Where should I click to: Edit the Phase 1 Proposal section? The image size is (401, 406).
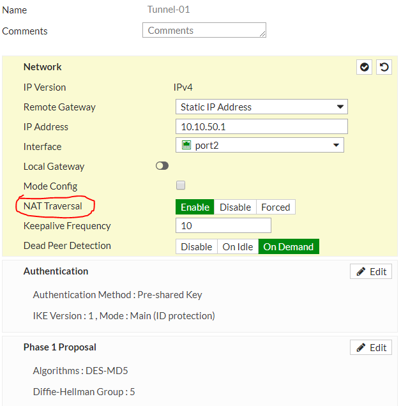click(x=371, y=347)
